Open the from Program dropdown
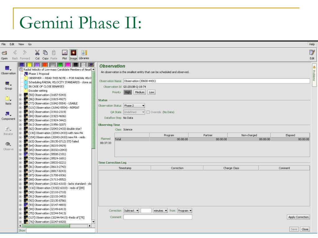The width and height of the screenshot is (318, 238). 185,211
